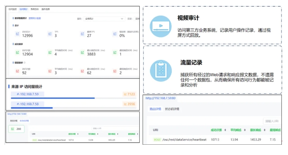The height and width of the screenshot is (155, 288).
Task: Click the user icon before 192.168.7.59
Action: pyautogui.click(x=18, y=94)
